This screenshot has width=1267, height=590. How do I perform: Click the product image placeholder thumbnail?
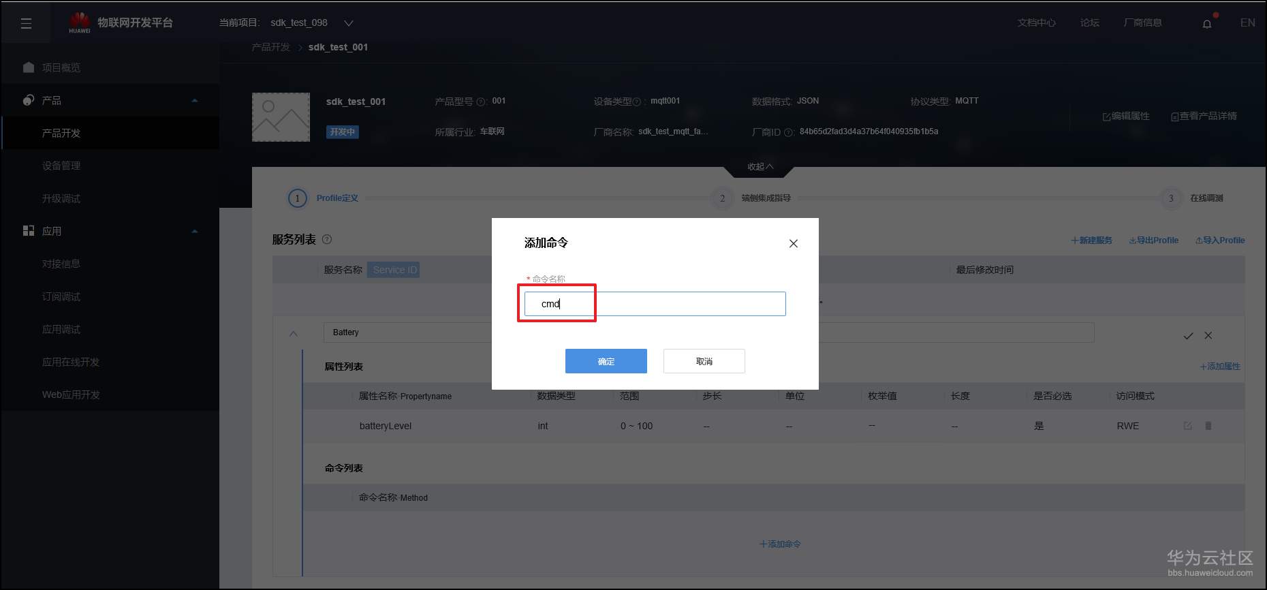pos(281,117)
